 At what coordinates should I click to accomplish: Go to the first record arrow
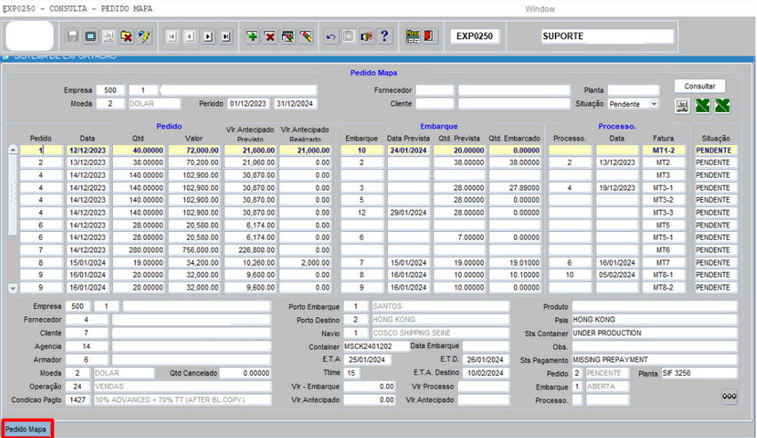click(171, 36)
